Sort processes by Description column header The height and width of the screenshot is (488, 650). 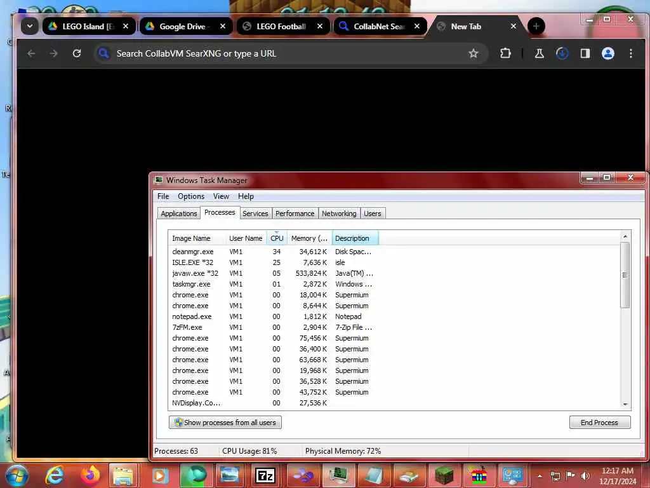click(355, 238)
